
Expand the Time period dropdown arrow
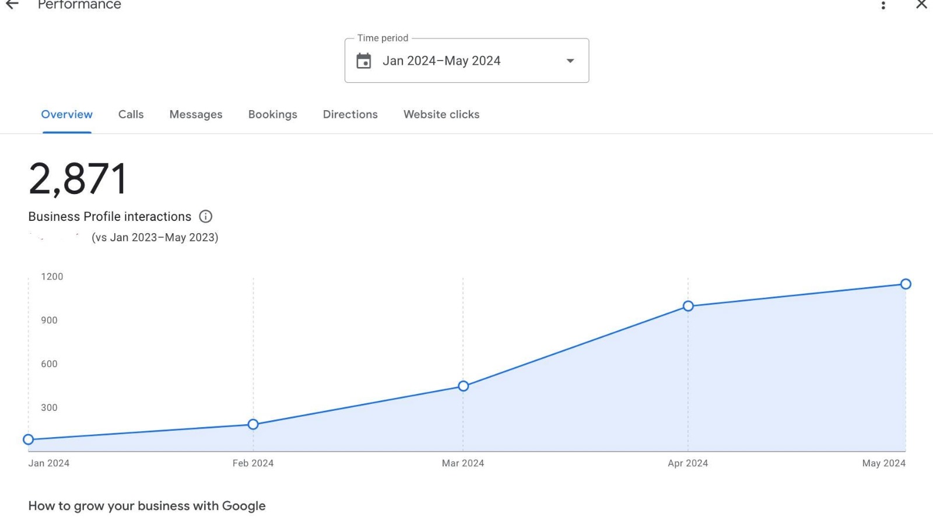570,61
